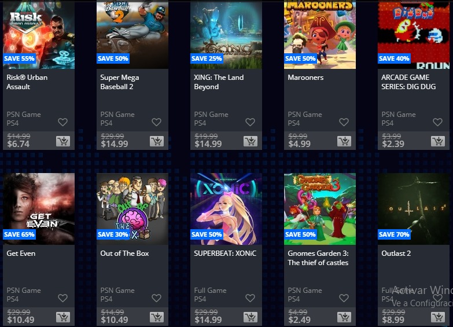Toggle wishlist heart for Risk Urban Assault
Image resolution: width=453 pixels, height=327 pixels.
[62, 122]
